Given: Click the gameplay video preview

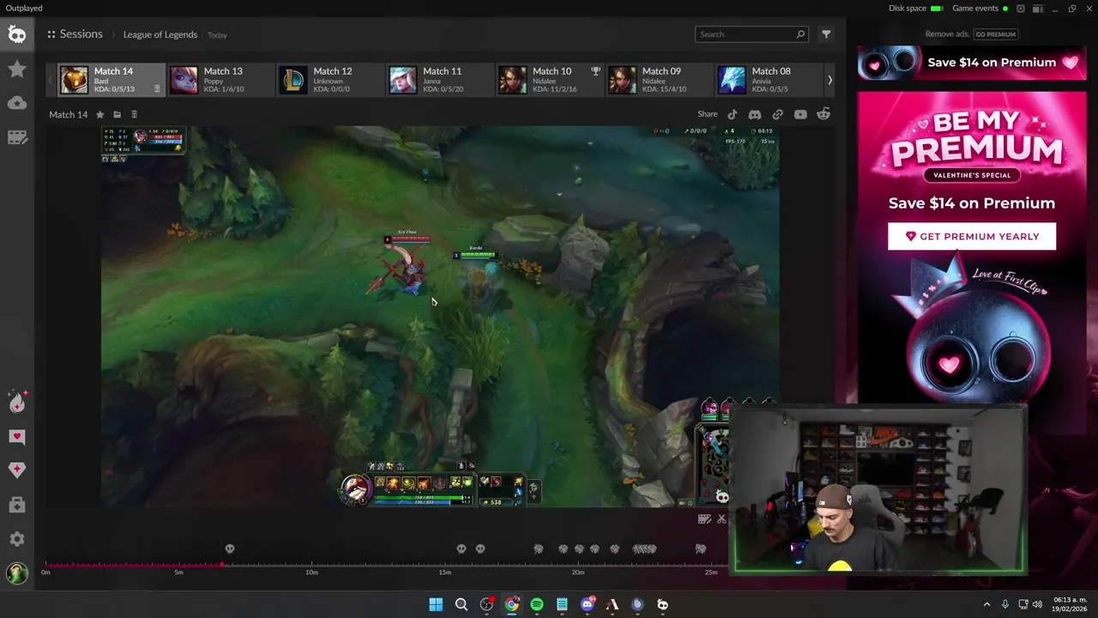Looking at the screenshot, I should point(440,317).
